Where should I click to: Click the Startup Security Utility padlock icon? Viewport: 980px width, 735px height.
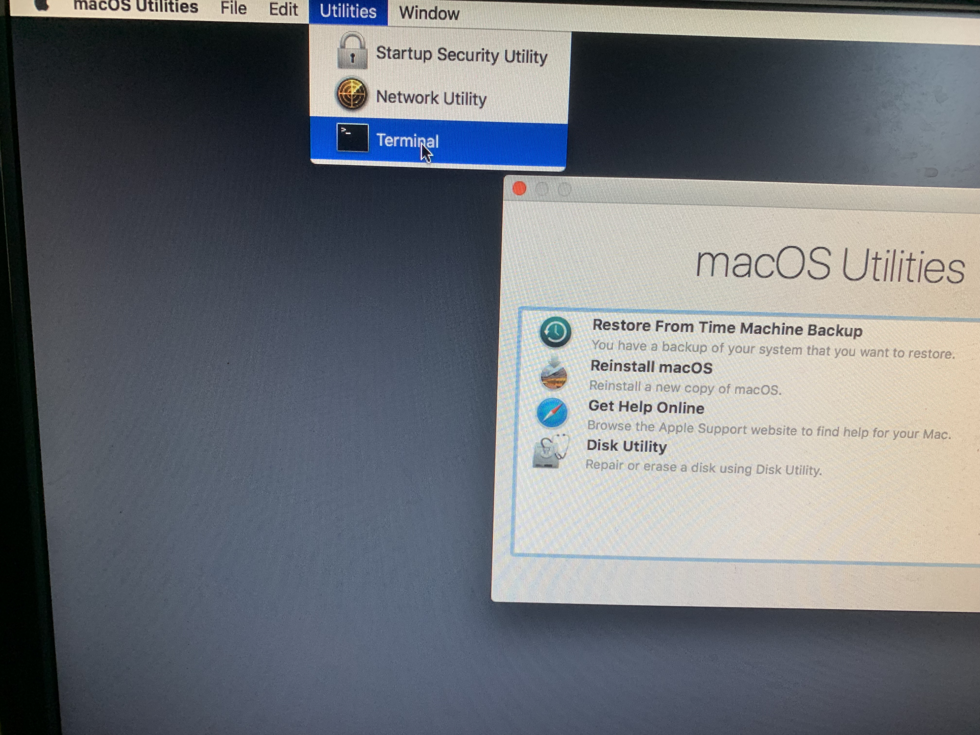pos(352,51)
